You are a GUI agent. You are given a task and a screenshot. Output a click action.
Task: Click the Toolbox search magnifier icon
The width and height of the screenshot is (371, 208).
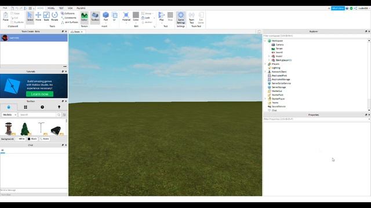point(59,114)
